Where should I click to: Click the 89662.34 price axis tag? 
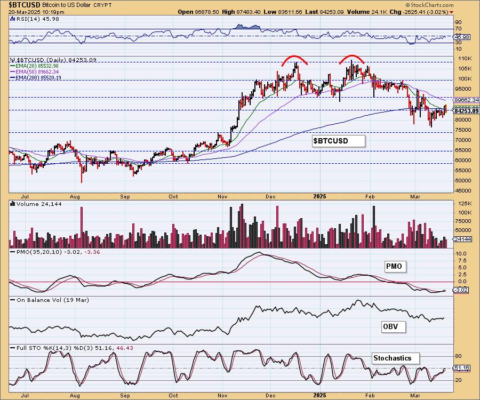(x=466, y=100)
